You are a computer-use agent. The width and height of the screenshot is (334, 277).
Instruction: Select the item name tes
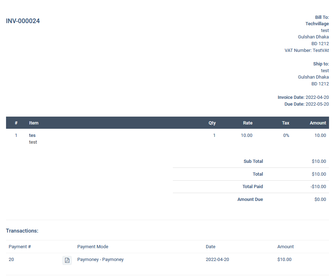point(32,135)
